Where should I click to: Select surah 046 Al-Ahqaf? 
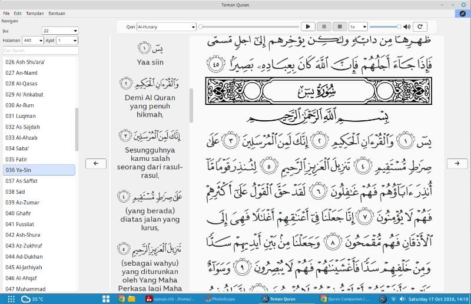click(39, 278)
